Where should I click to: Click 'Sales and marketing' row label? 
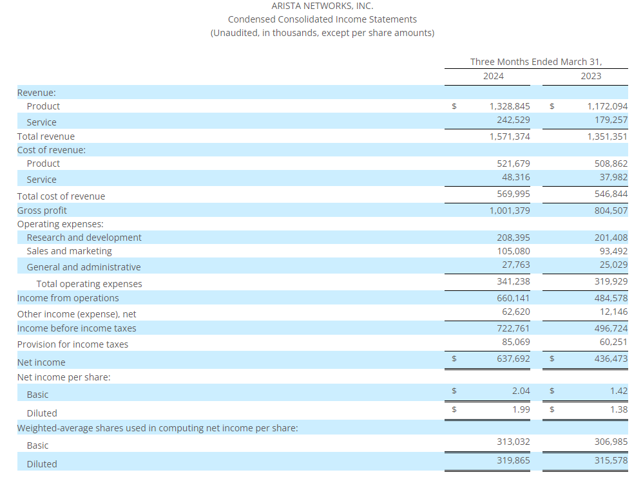(70, 251)
